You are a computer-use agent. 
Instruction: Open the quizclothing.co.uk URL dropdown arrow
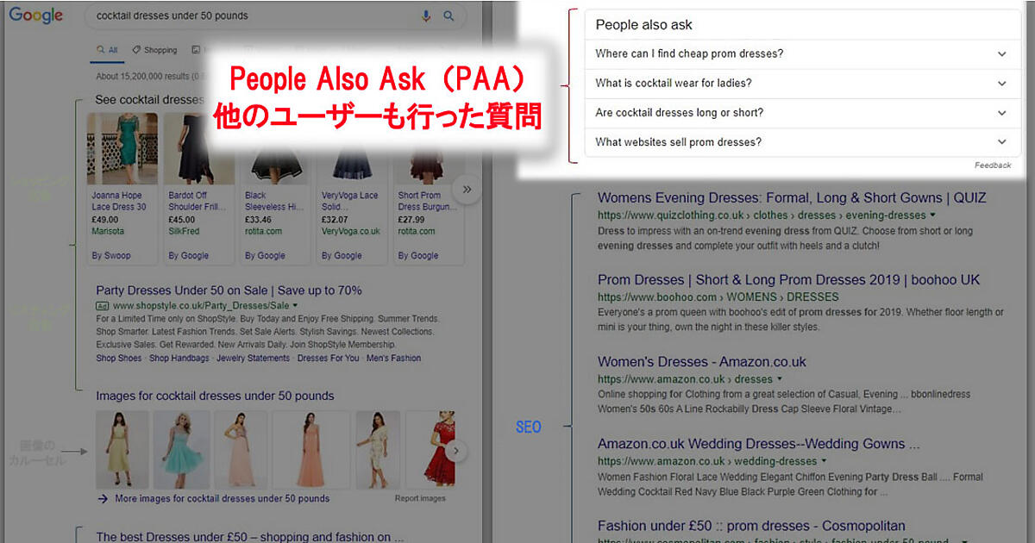click(933, 215)
